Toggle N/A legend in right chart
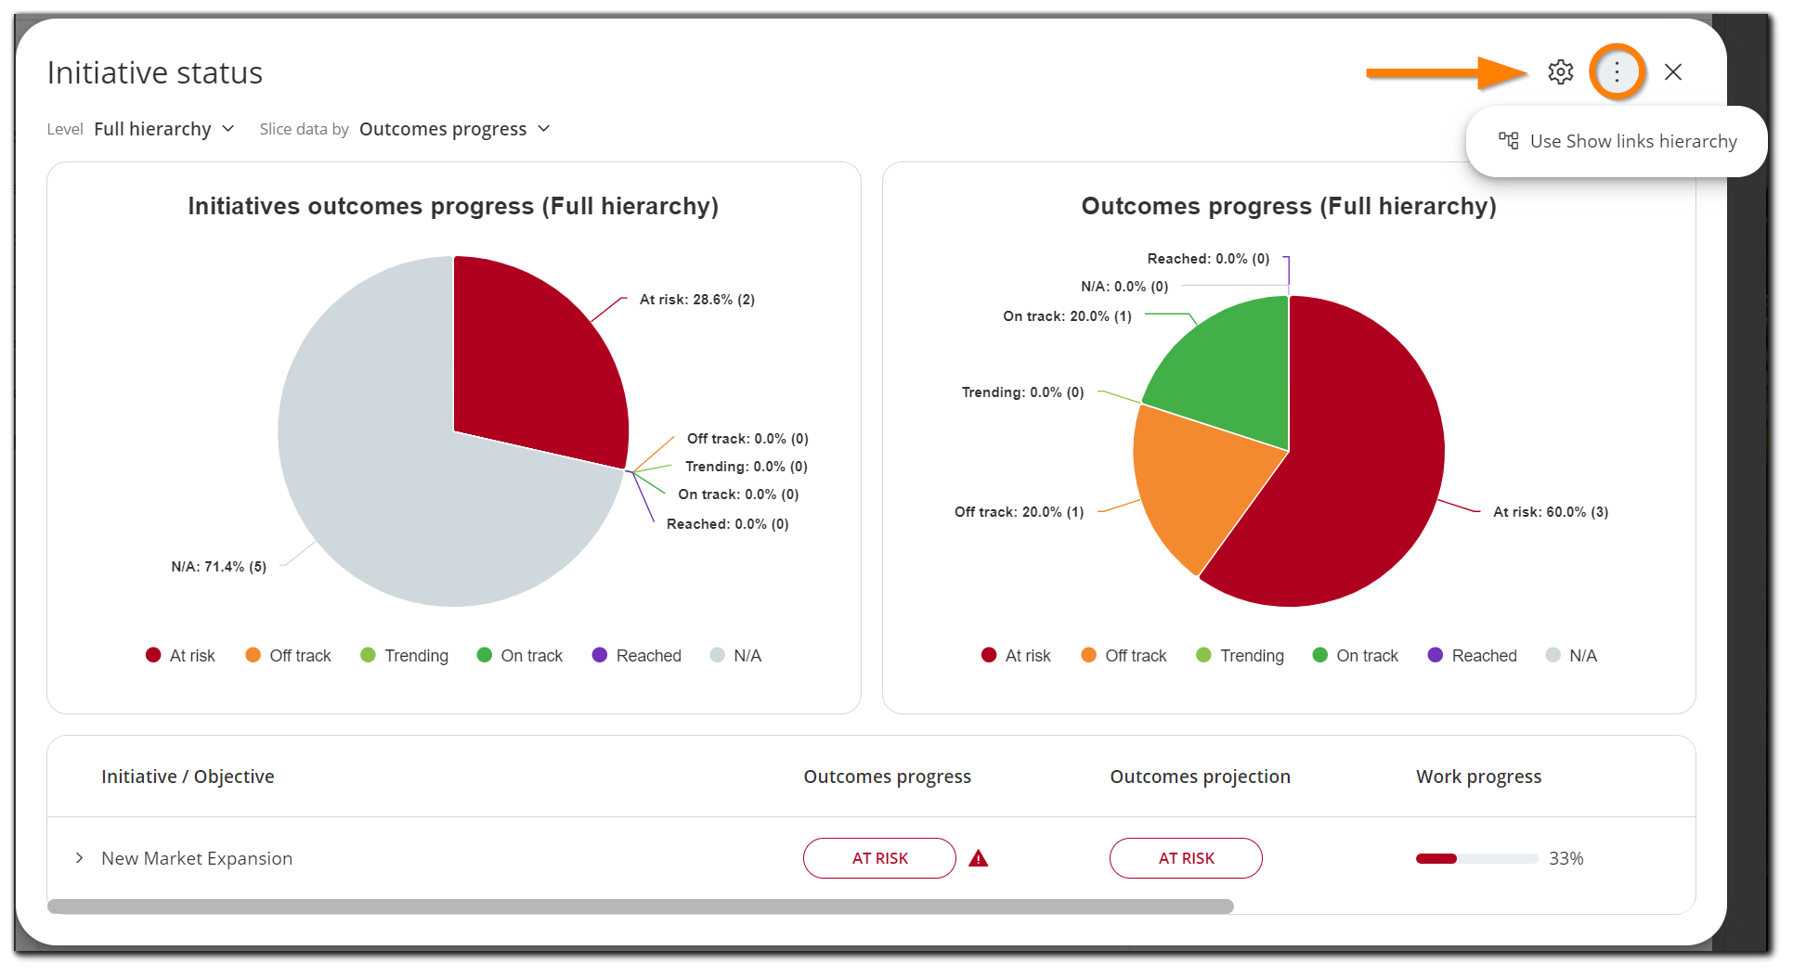This screenshot has width=1793, height=976. click(1571, 656)
